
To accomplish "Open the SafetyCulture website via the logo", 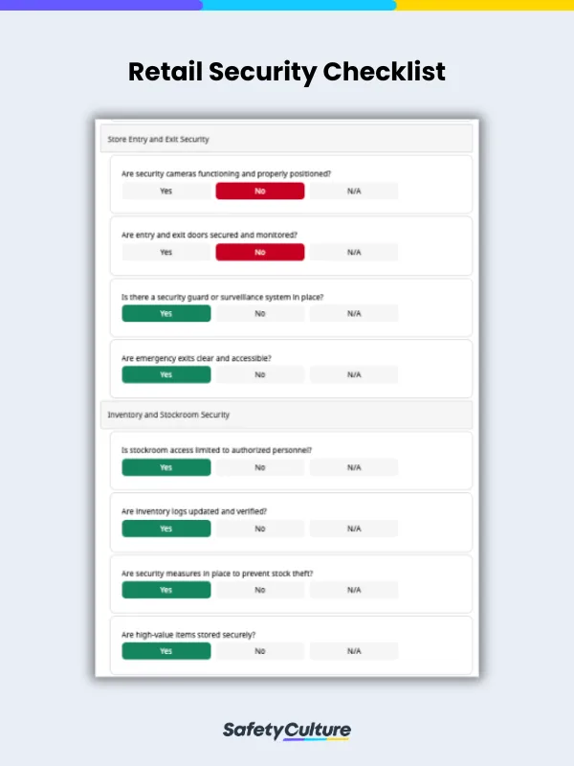I will click(x=287, y=729).
